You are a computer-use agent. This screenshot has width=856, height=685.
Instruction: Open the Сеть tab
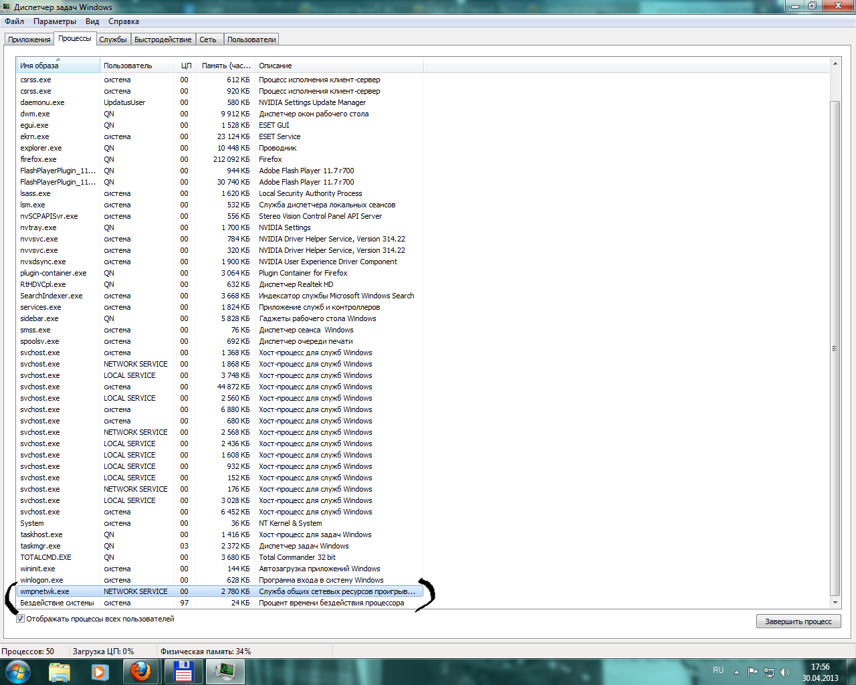pyautogui.click(x=208, y=39)
